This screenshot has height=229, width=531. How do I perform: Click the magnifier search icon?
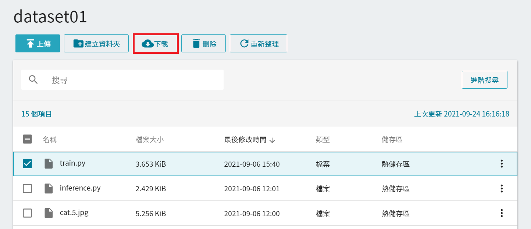(33, 80)
